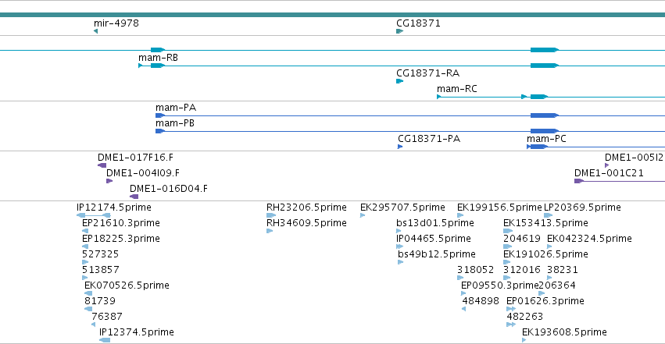Open the mam-PC protein label
The image size is (665, 344).
[x=546, y=139]
